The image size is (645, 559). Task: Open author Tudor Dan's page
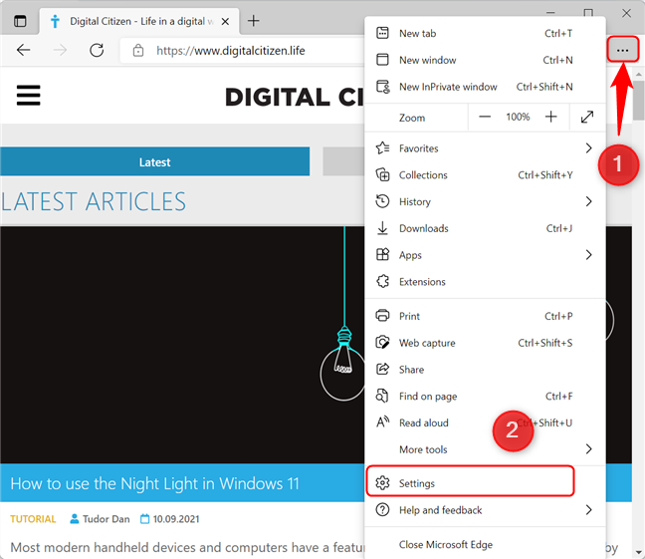100,519
